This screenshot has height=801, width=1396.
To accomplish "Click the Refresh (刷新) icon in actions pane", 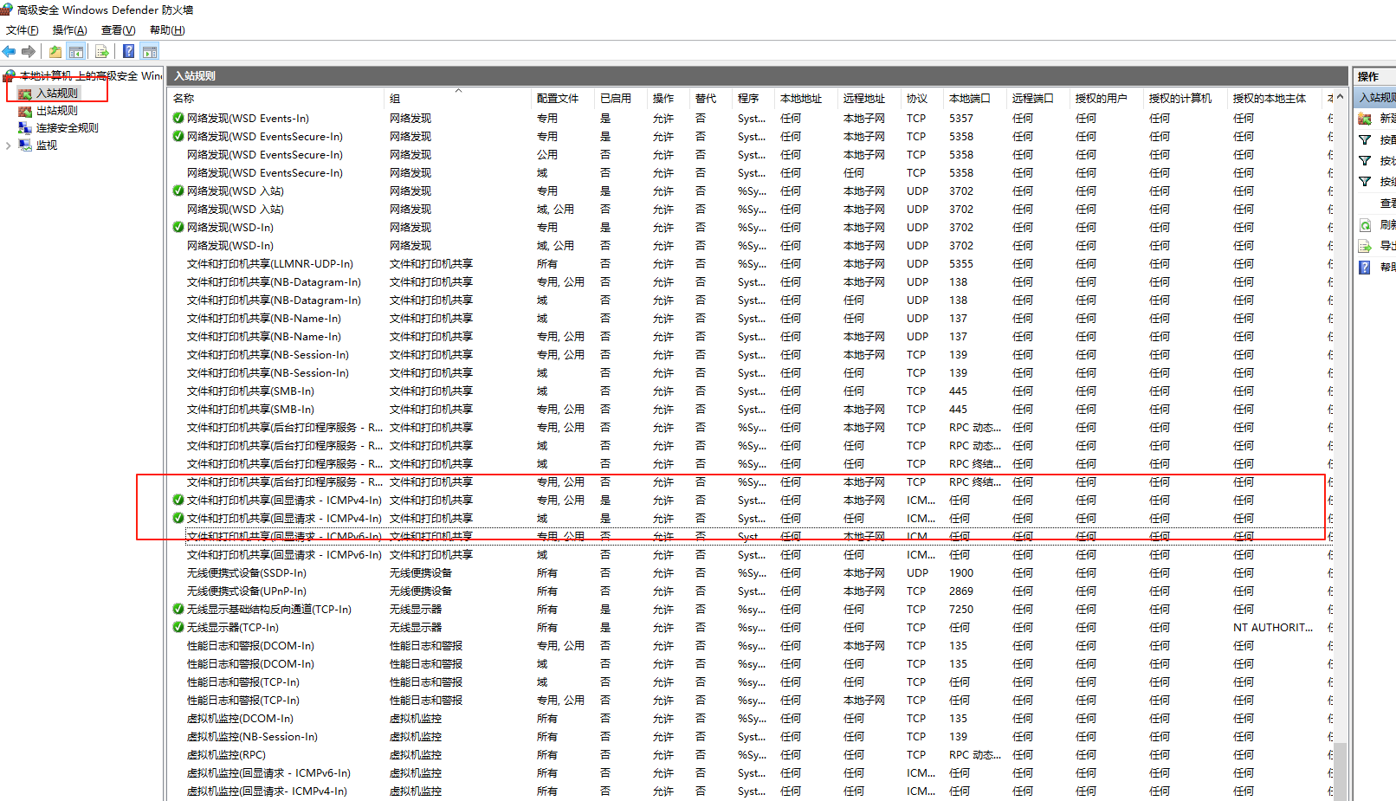I will [x=1365, y=224].
